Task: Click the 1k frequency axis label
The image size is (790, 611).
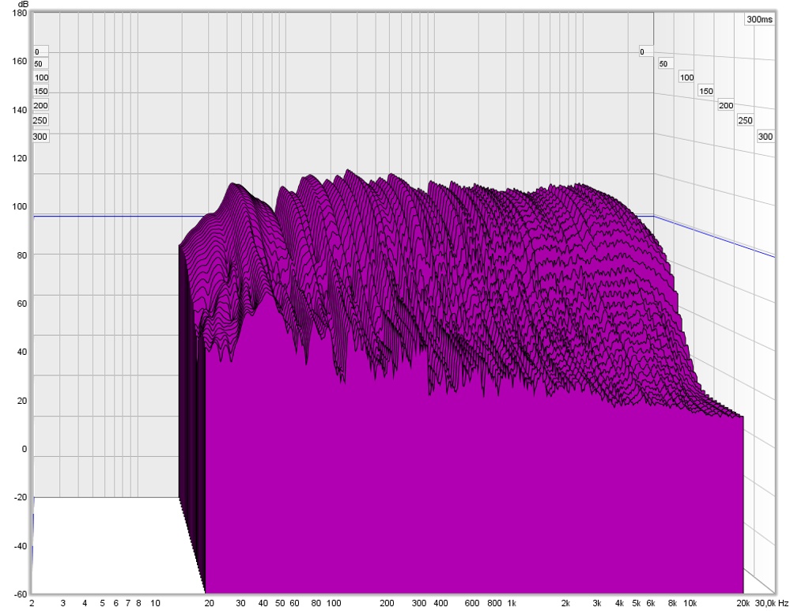Action: (x=512, y=603)
